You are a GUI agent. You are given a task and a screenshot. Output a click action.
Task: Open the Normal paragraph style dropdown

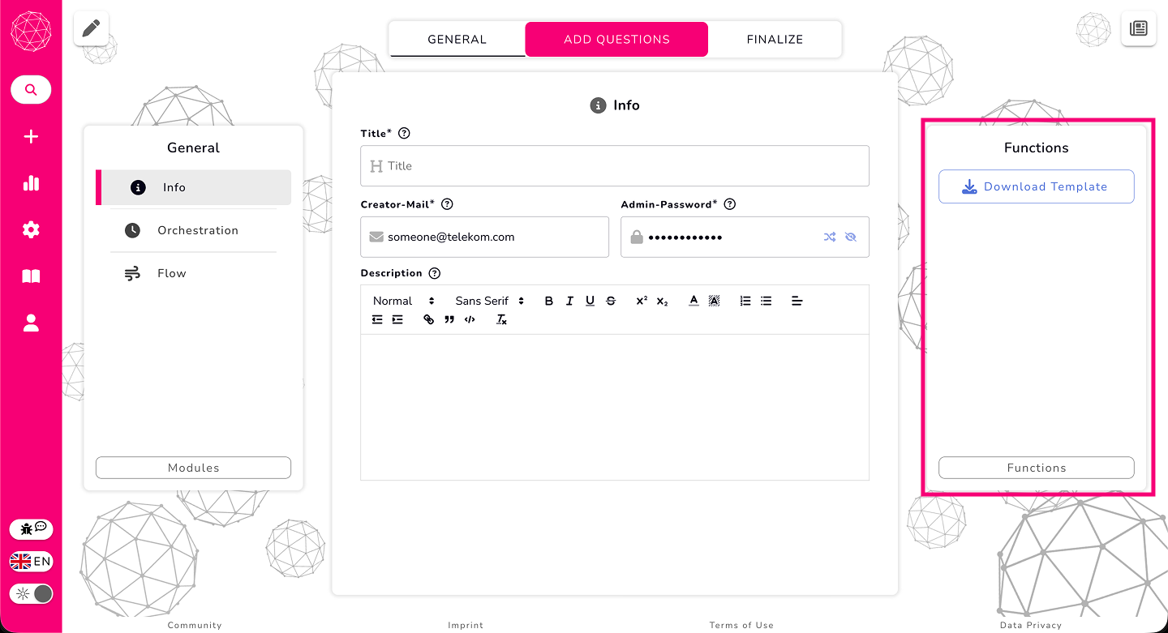pyautogui.click(x=401, y=300)
